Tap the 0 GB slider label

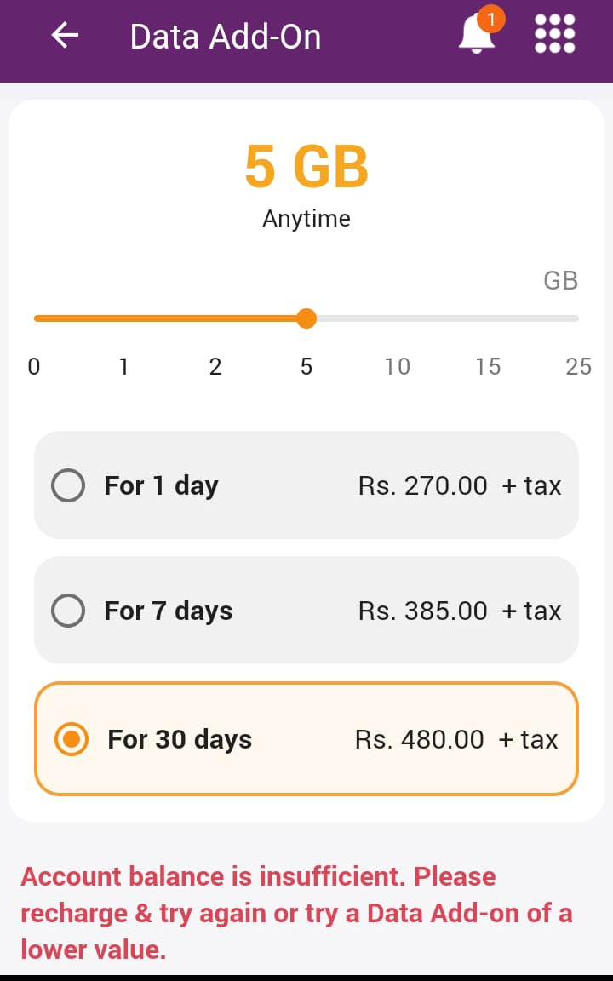coord(34,366)
